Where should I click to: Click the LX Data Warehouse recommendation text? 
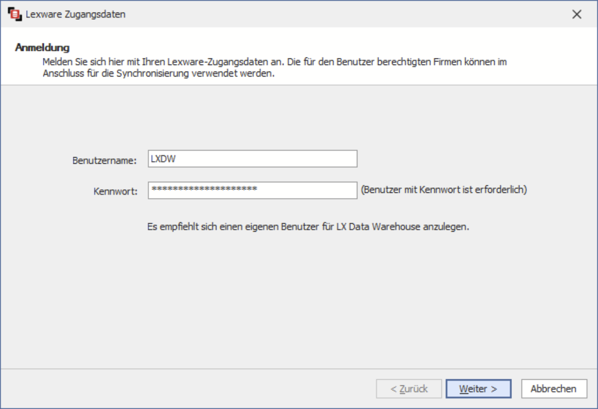pyautogui.click(x=308, y=227)
